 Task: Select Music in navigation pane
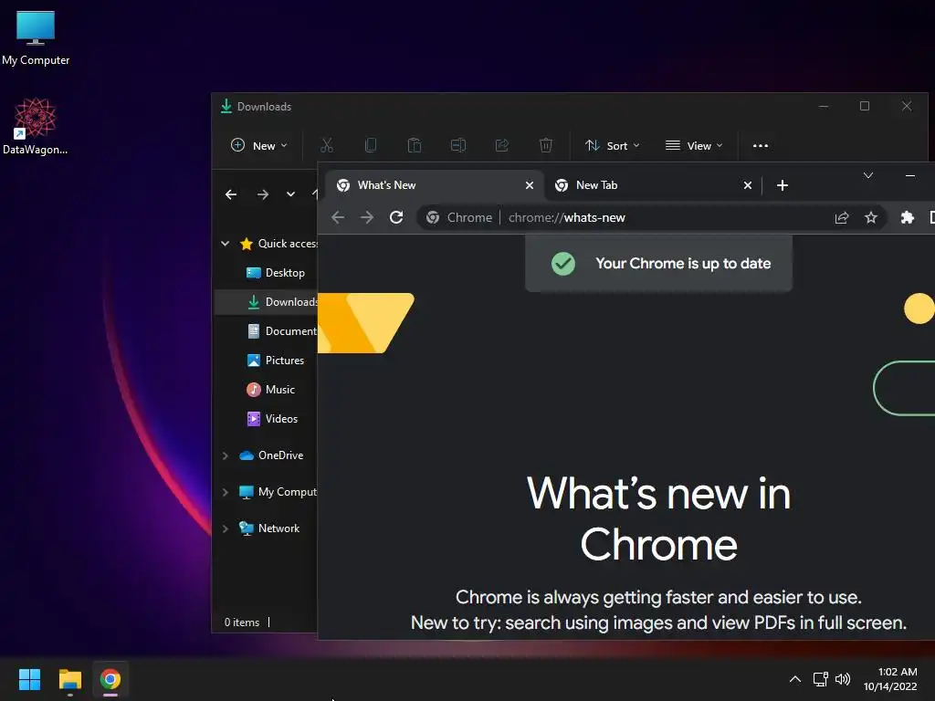click(270, 389)
